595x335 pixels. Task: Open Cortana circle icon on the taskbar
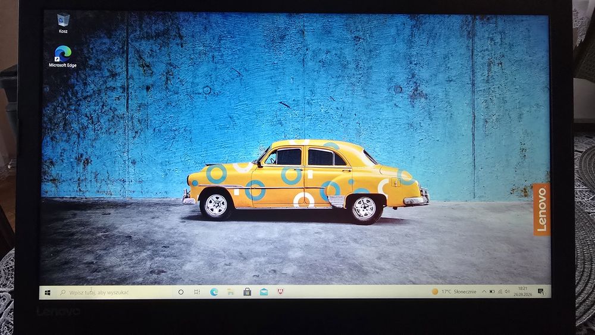pos(181,292)
